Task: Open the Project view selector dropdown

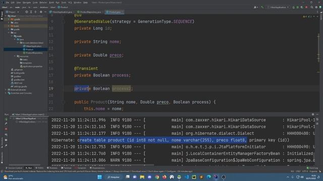Action: 12,12
